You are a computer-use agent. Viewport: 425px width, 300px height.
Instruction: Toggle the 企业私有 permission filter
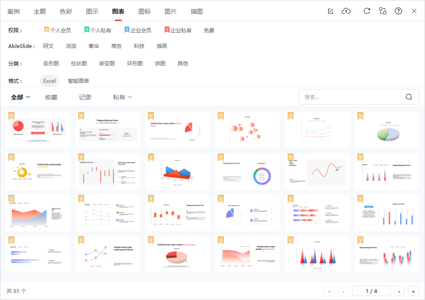(x=178, y=31)
